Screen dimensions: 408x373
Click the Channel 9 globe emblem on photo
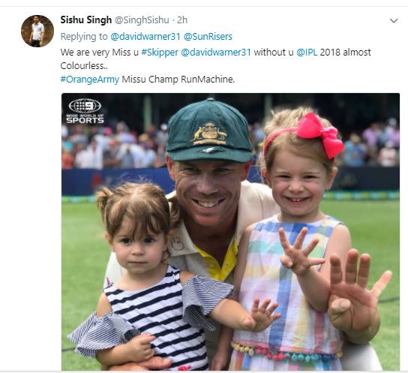point(85,106)
